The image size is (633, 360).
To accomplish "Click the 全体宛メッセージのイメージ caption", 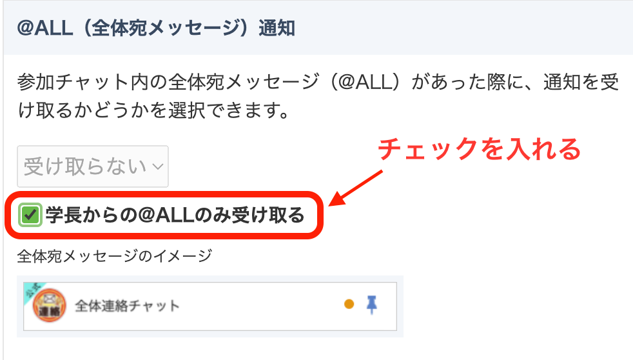I will click(x=115, y=256).
